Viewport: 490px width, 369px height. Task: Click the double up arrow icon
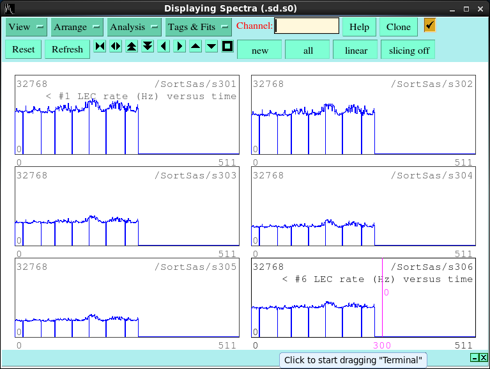coord(132,47)
